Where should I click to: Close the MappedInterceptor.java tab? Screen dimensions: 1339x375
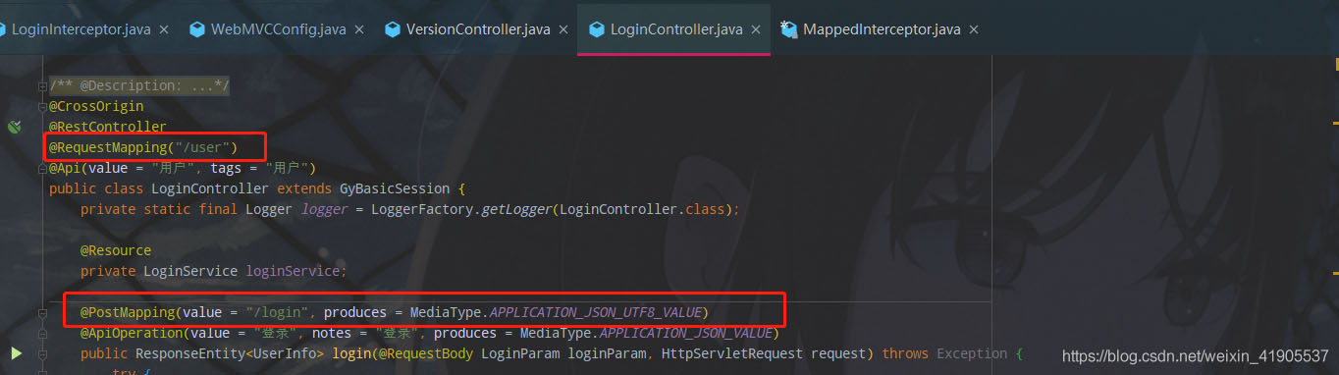point(974,29)
